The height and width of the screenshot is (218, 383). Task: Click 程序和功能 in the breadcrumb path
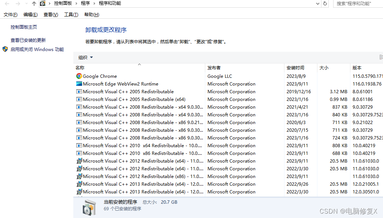110,3
